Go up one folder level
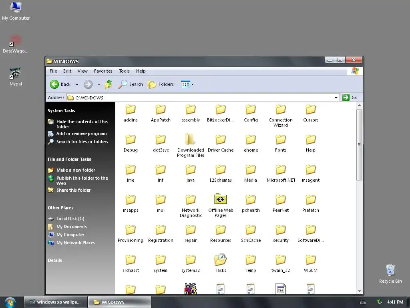The height and width of the screenshot is (308, 410). tap(109, 84)
